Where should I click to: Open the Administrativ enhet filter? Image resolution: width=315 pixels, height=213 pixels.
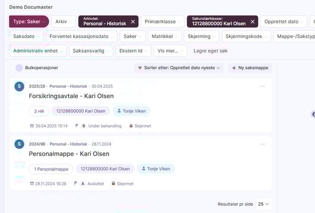click(x=38, y=51)
